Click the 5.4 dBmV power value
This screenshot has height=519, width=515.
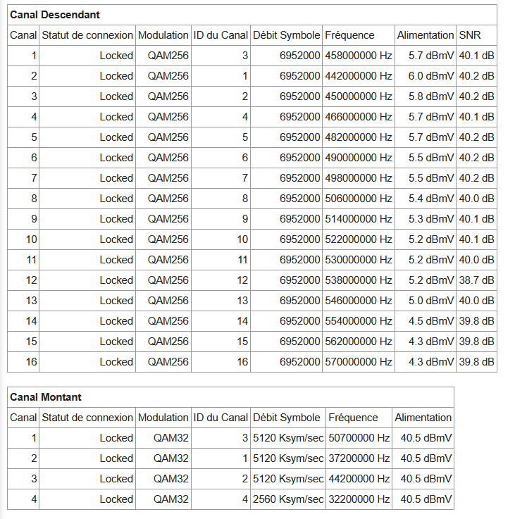(x=431, y=199)
